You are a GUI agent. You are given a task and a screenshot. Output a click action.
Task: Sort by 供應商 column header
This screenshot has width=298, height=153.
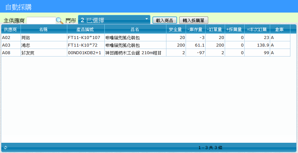[x=10, y=29]
